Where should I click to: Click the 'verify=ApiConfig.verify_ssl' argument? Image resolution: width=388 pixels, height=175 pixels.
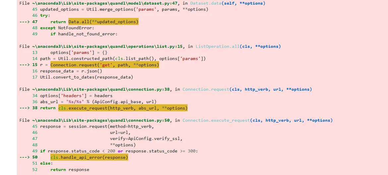click(146, 139)
